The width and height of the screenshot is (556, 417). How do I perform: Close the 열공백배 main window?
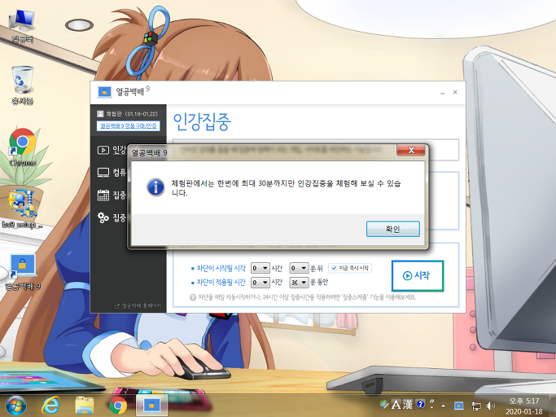(455, 92)
